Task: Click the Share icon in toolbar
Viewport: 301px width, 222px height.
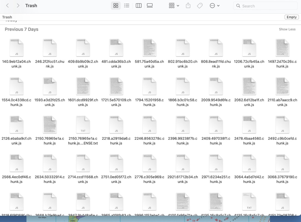Action: coord(188,6)
